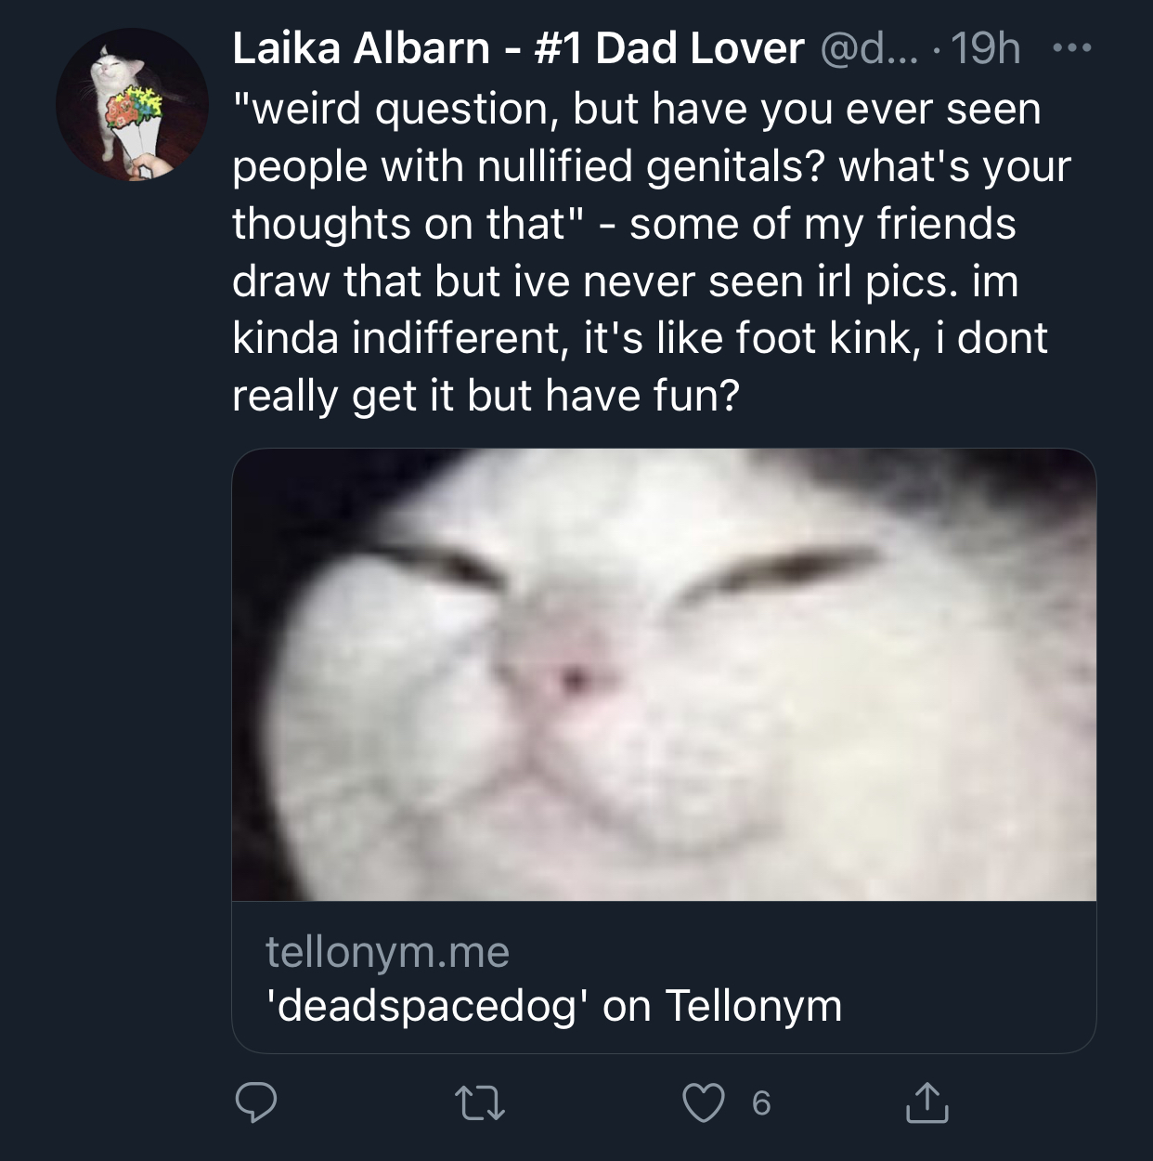The image size is (1153, 1161).
Task: Retweet this post using the arrows icon
Action: (479, 1102)
